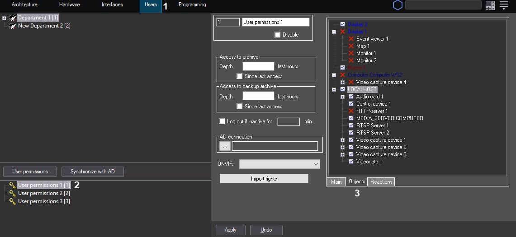Select the Objects tab in rights panel
Image resolution: width=516 pixels, height=237 pixels.
[357, 181]
